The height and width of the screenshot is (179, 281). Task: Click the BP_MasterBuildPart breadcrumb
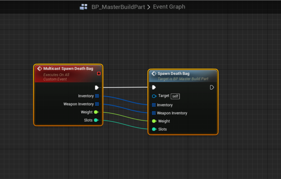(x=118, y=7)
